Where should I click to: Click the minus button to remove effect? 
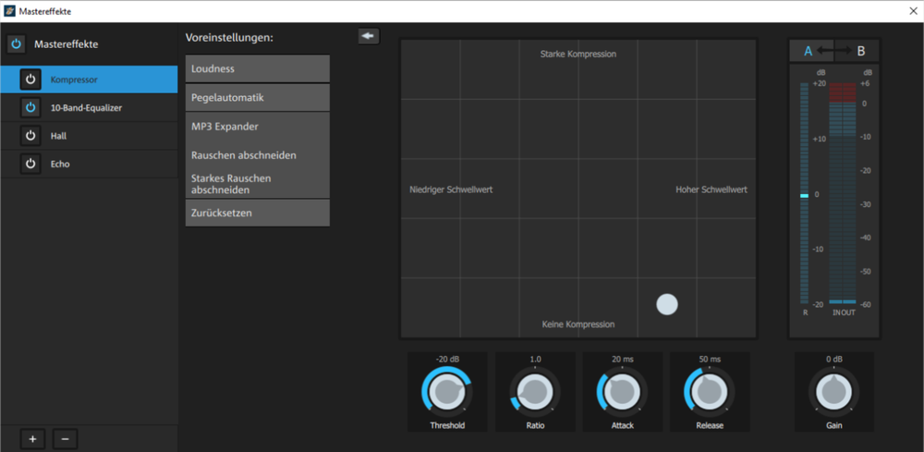tap(64, 439)
